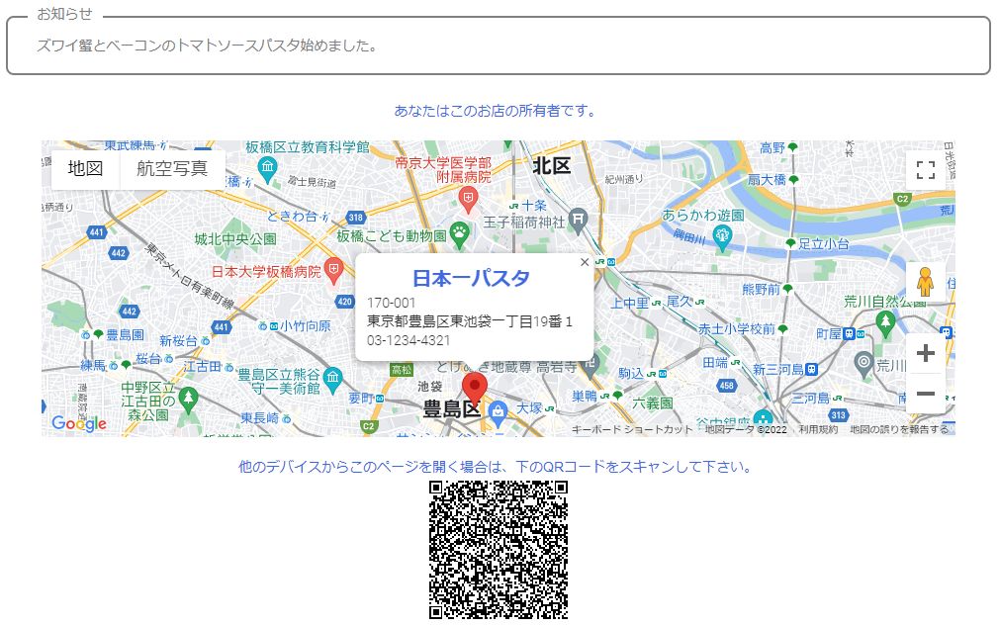Zoom out the map with minus button
This screenshot has height=627, width=999.
click(925, 394)
